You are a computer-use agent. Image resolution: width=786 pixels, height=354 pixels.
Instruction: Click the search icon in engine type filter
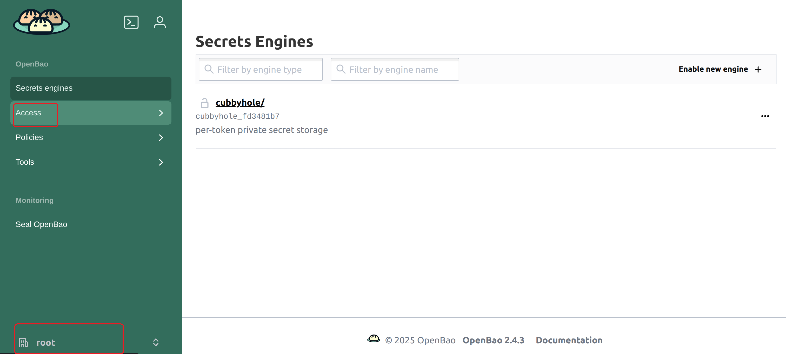tap(209, 69)
